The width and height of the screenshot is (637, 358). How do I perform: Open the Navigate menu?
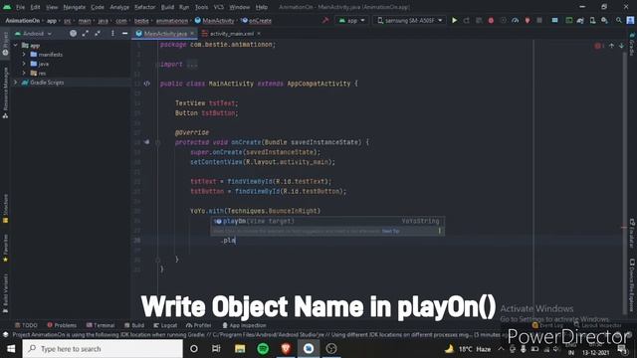tap(75, 7)
